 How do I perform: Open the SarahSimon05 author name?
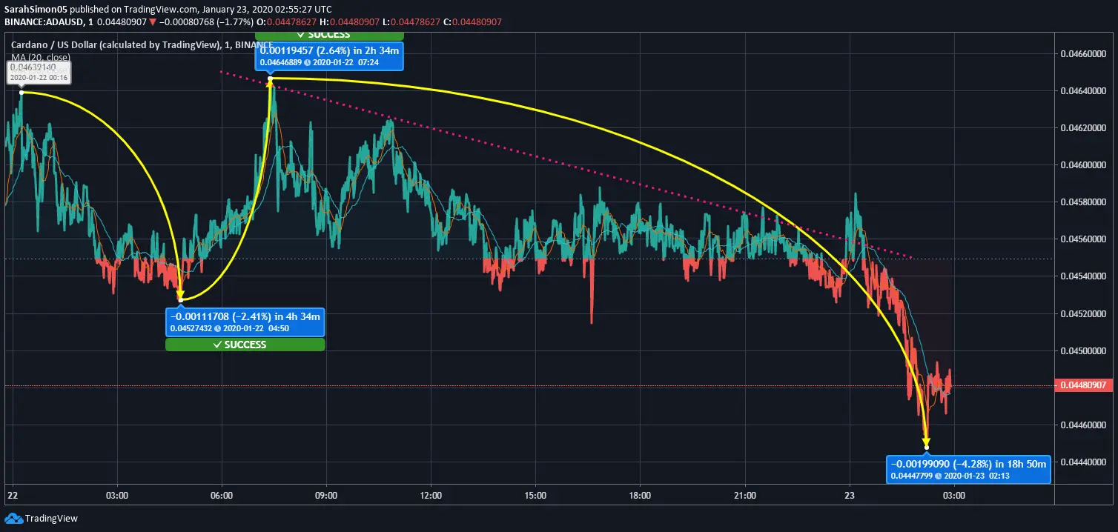[36, 7]
